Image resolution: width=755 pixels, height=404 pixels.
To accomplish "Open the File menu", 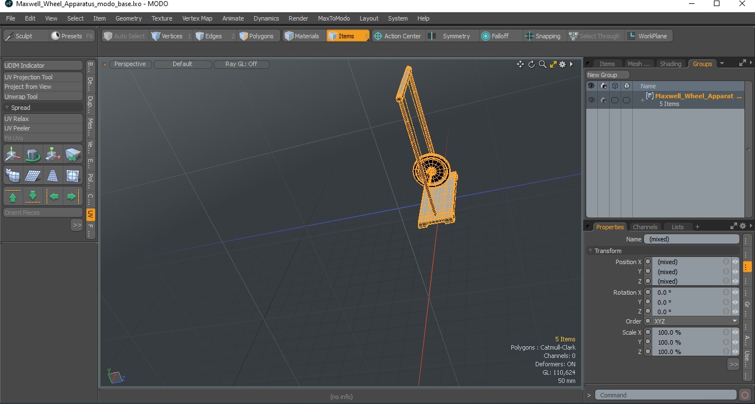I will pos(11,18).
